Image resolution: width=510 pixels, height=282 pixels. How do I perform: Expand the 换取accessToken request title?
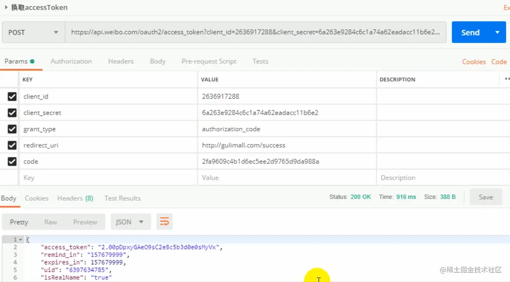pyautogui.click(x=6, y=7)
